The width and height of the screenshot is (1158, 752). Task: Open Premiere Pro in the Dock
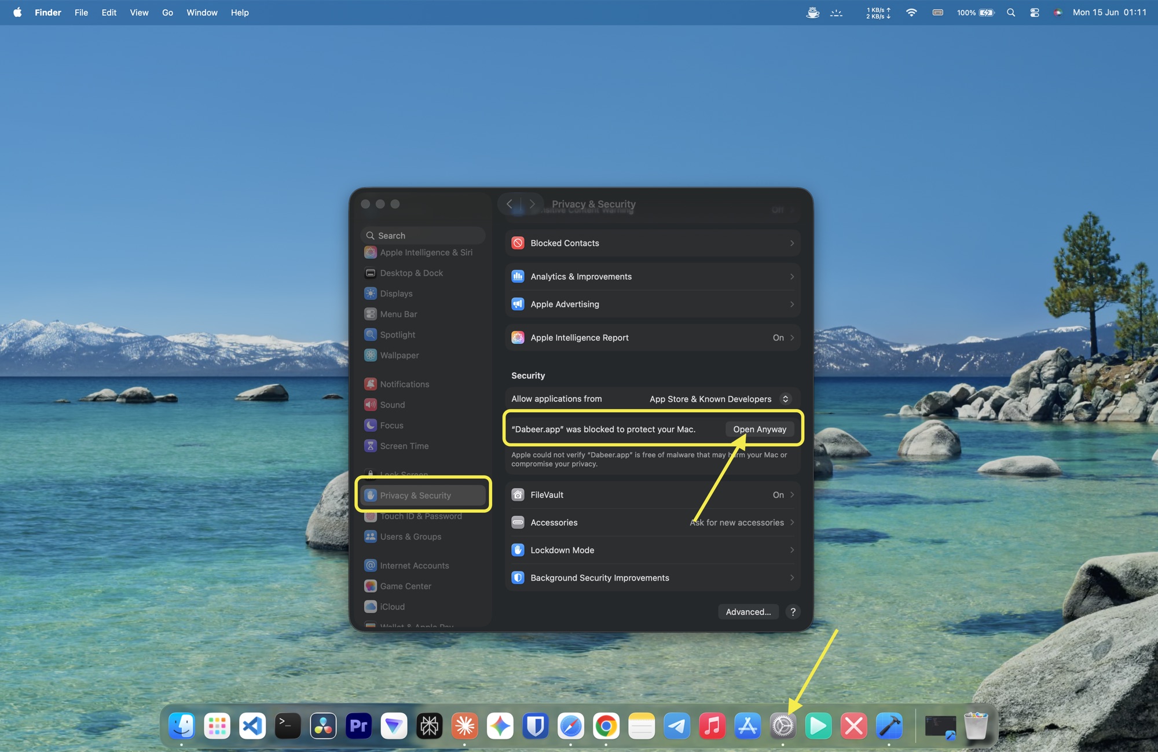pyautogui.click(x=358, y=726)
